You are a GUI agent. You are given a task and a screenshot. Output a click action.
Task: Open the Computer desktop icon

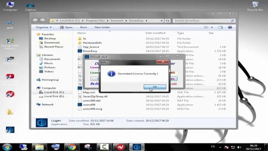pos(10,6)
